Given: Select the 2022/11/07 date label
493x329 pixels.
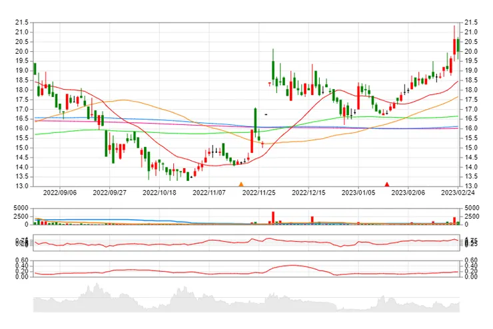Looking at the screenshot, I should [x=209, y=193].
